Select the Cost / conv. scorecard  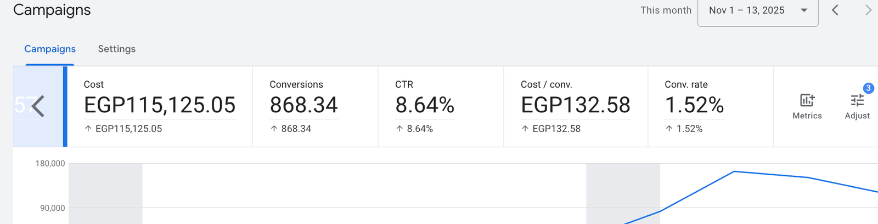pyautogui.click(x=575, y=105)
